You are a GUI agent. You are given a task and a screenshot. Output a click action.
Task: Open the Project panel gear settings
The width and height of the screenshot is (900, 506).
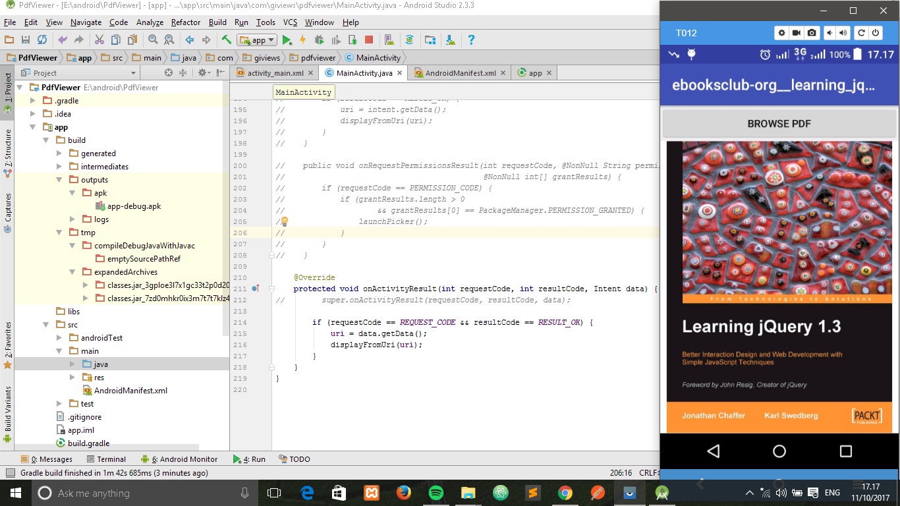coord(204,72)
